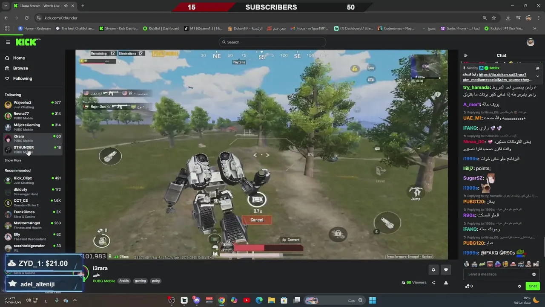The width and height of the screenshot is (545, 307).
Task: Toggle the follow heart for i3rara
Action: click(x=446, y=269)
